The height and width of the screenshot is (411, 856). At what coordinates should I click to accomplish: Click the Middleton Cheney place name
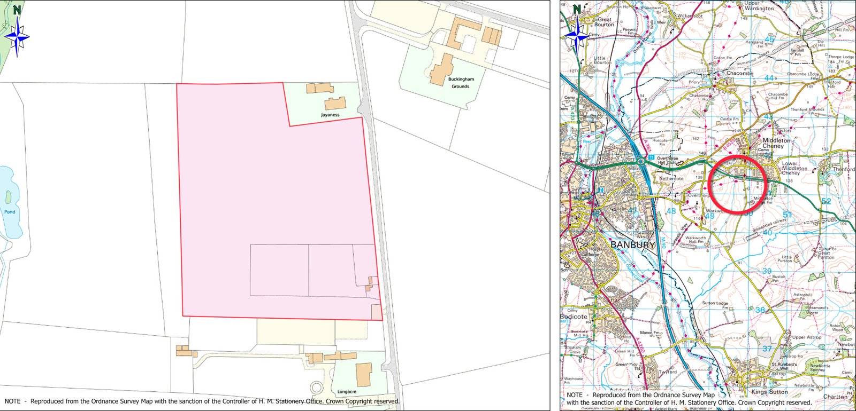pyautogui.click(x=776, y=143)
